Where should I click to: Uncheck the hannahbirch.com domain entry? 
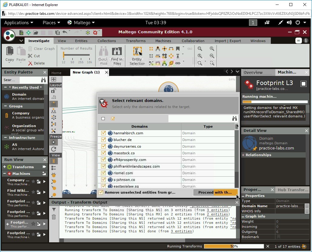pos(103,133)
